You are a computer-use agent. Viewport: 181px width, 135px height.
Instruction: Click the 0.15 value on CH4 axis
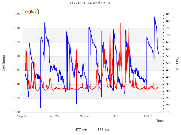[17, 70]
